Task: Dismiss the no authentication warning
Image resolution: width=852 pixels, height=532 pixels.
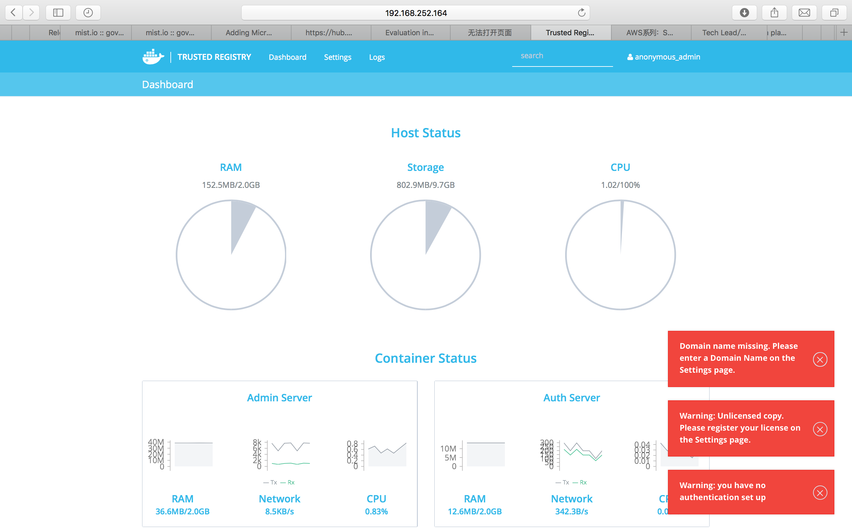Action: click(x=820, y=492)
